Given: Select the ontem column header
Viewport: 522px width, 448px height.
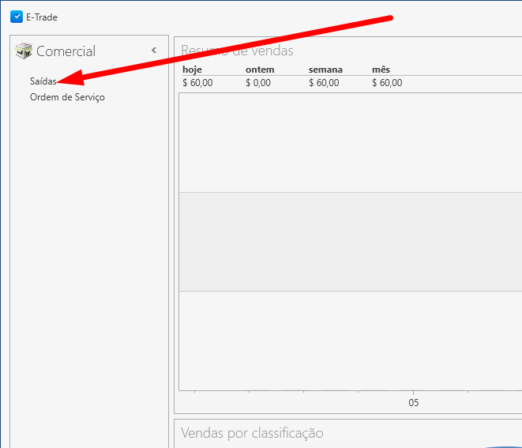Looking at the screenshot, I should pyautogui.click(x=260, y=70).
